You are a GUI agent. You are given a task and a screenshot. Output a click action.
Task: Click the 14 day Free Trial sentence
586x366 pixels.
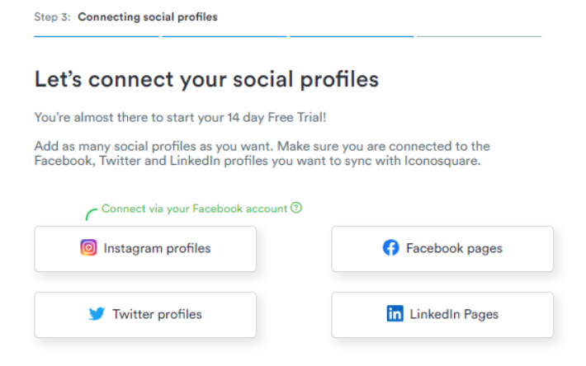(x=180, y=118)
